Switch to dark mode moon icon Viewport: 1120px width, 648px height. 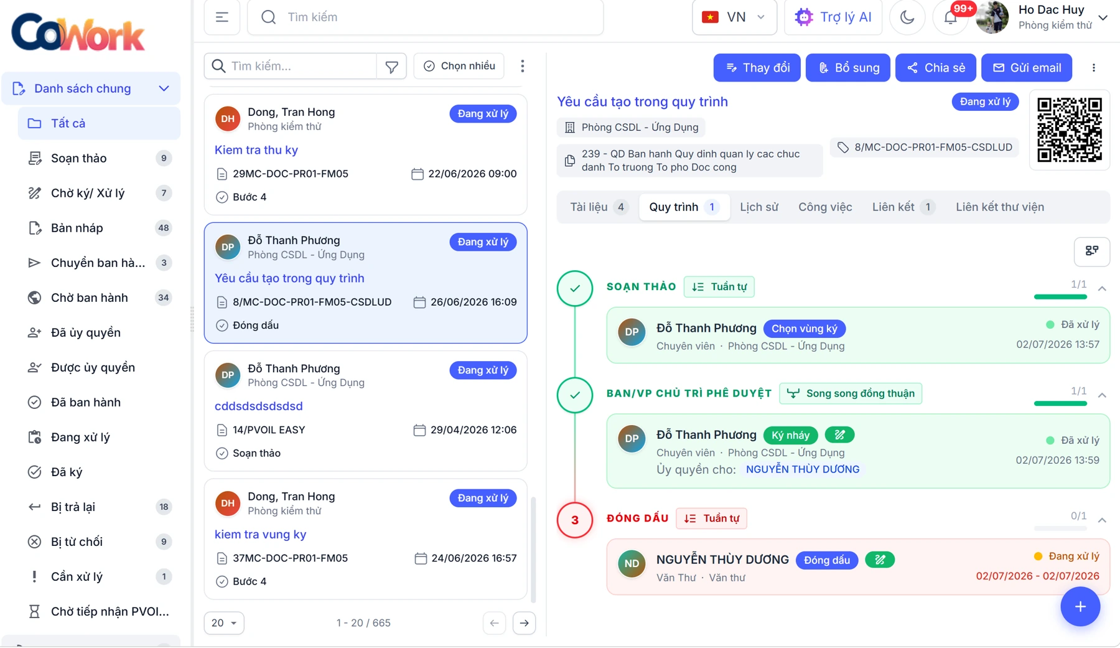(907, 17)
